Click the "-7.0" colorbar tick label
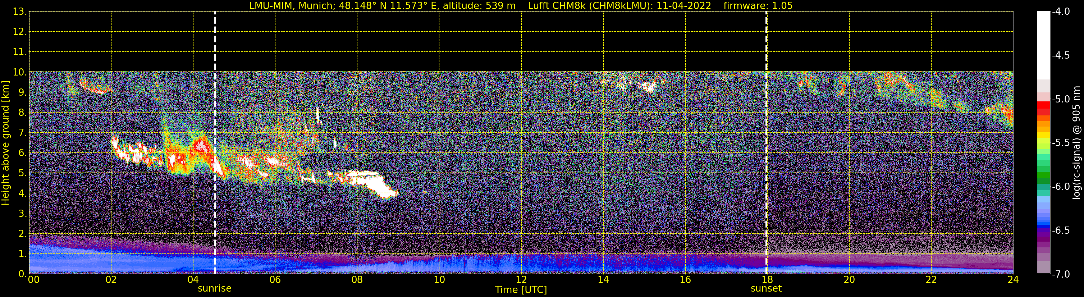The height and width of the screenshot is (297, 1084). [1061, 274]
